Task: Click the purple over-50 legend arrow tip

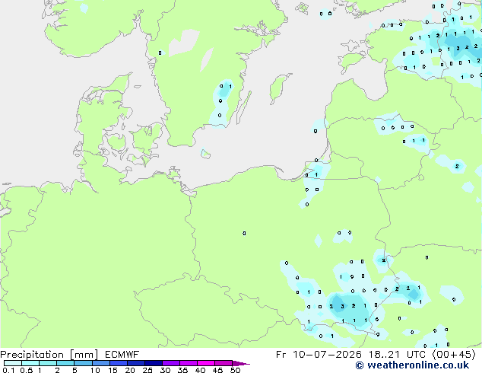Action: pos(241,363)
